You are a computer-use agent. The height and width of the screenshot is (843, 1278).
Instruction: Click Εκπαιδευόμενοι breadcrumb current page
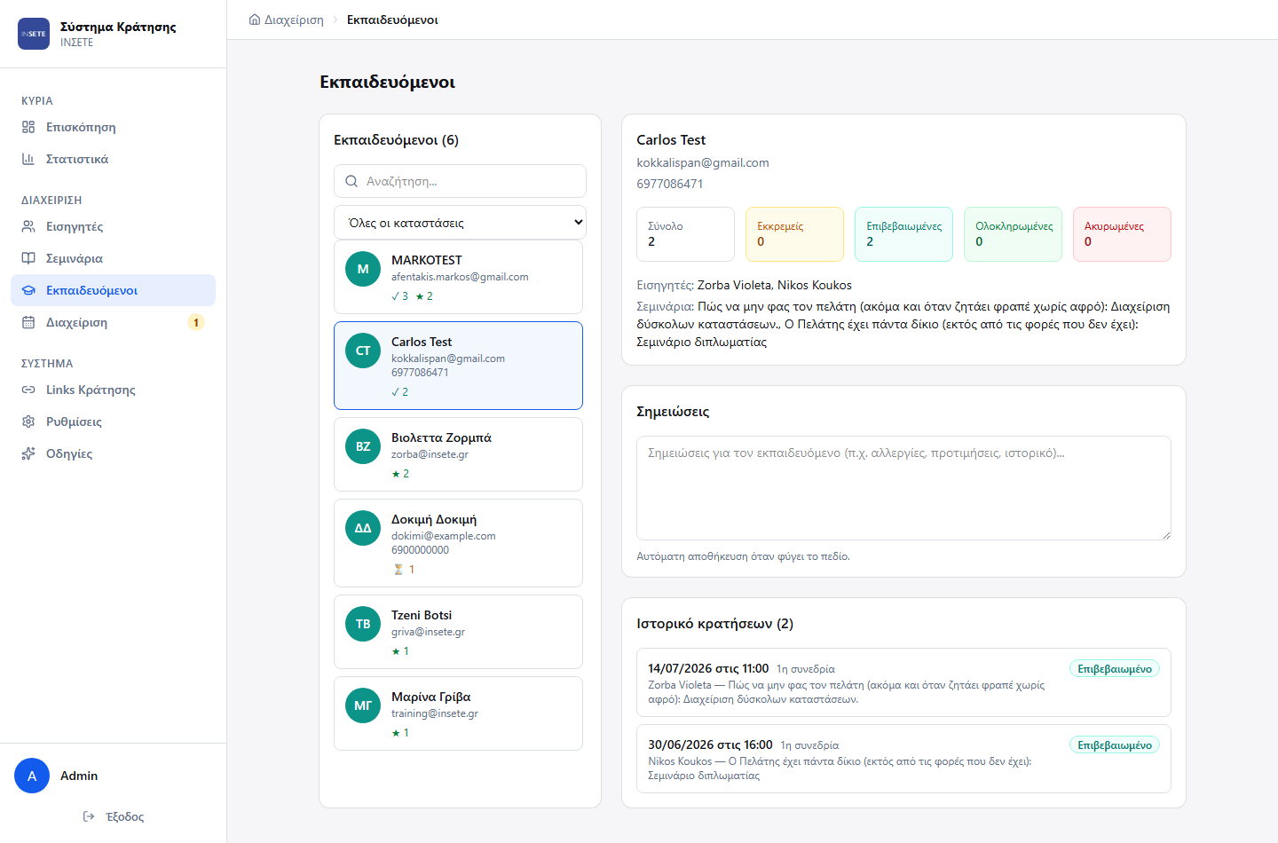pos(392,20)
